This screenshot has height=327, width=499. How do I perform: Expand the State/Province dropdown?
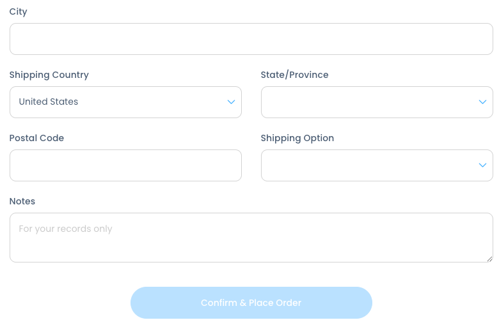[x=377, y=102]
